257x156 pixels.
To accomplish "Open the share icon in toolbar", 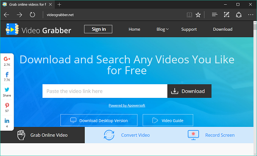I will [x=239, y=15].
